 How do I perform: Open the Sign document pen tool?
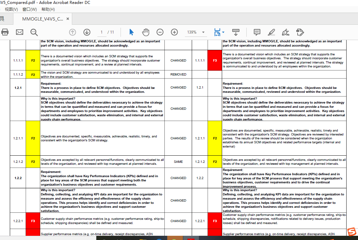(285, 32)
